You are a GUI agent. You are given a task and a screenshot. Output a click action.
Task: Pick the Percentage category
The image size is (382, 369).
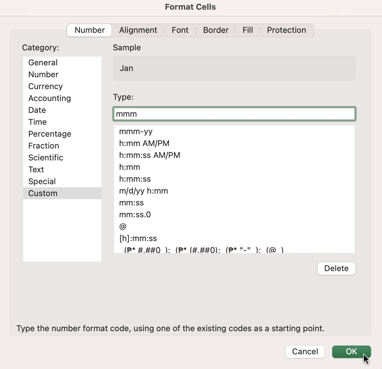point(62,134)
